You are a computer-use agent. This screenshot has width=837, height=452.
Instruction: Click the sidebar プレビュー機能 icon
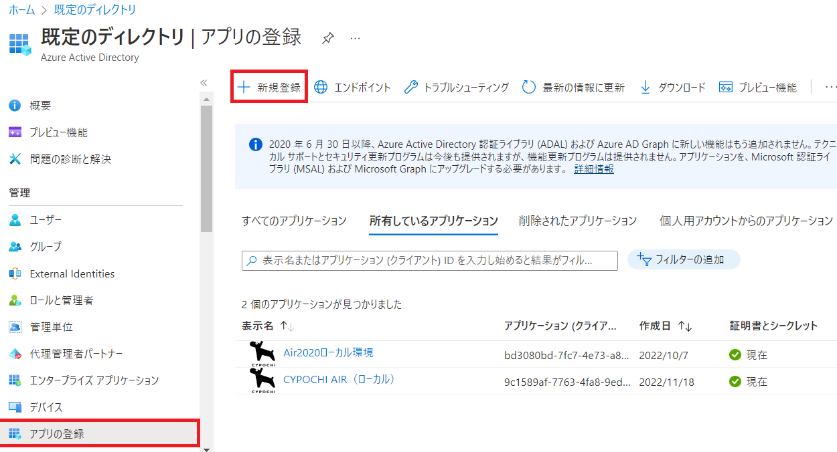point(15,132)
